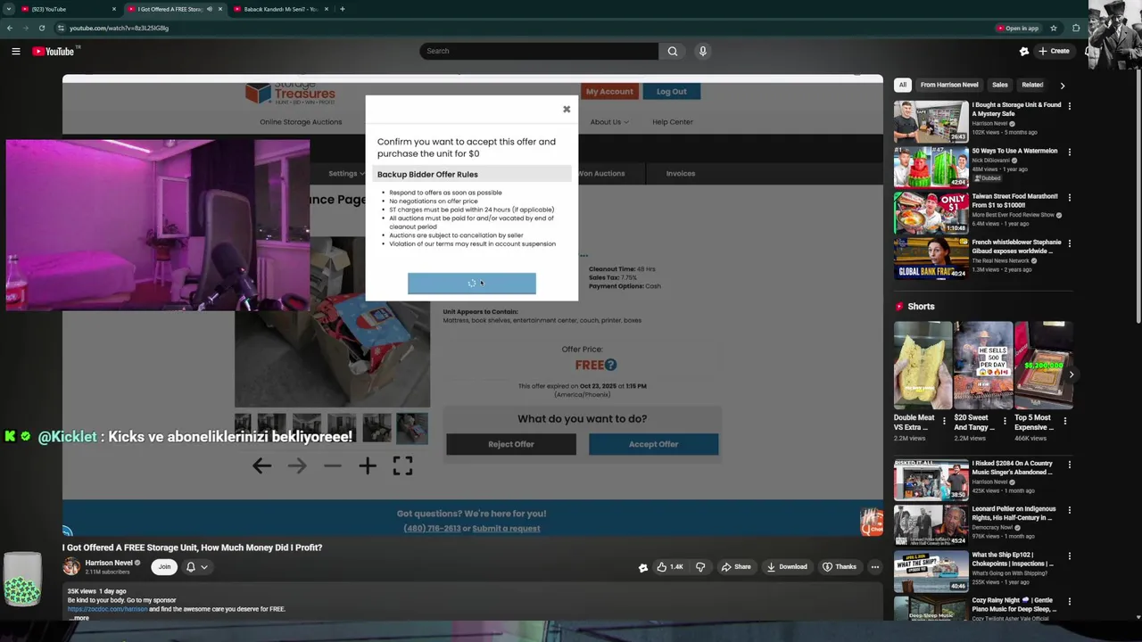Close the (923) YouTube tab
The image size is (1142, 642).
pos(113,9)
